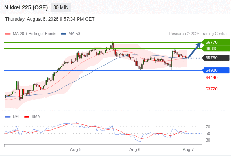Select the 66770 resistance price tag
The image size is (231, 156).
[216, 42]
